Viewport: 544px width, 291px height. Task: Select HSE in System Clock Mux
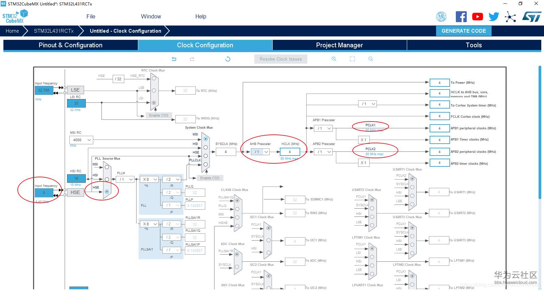(x=206, y=156)
